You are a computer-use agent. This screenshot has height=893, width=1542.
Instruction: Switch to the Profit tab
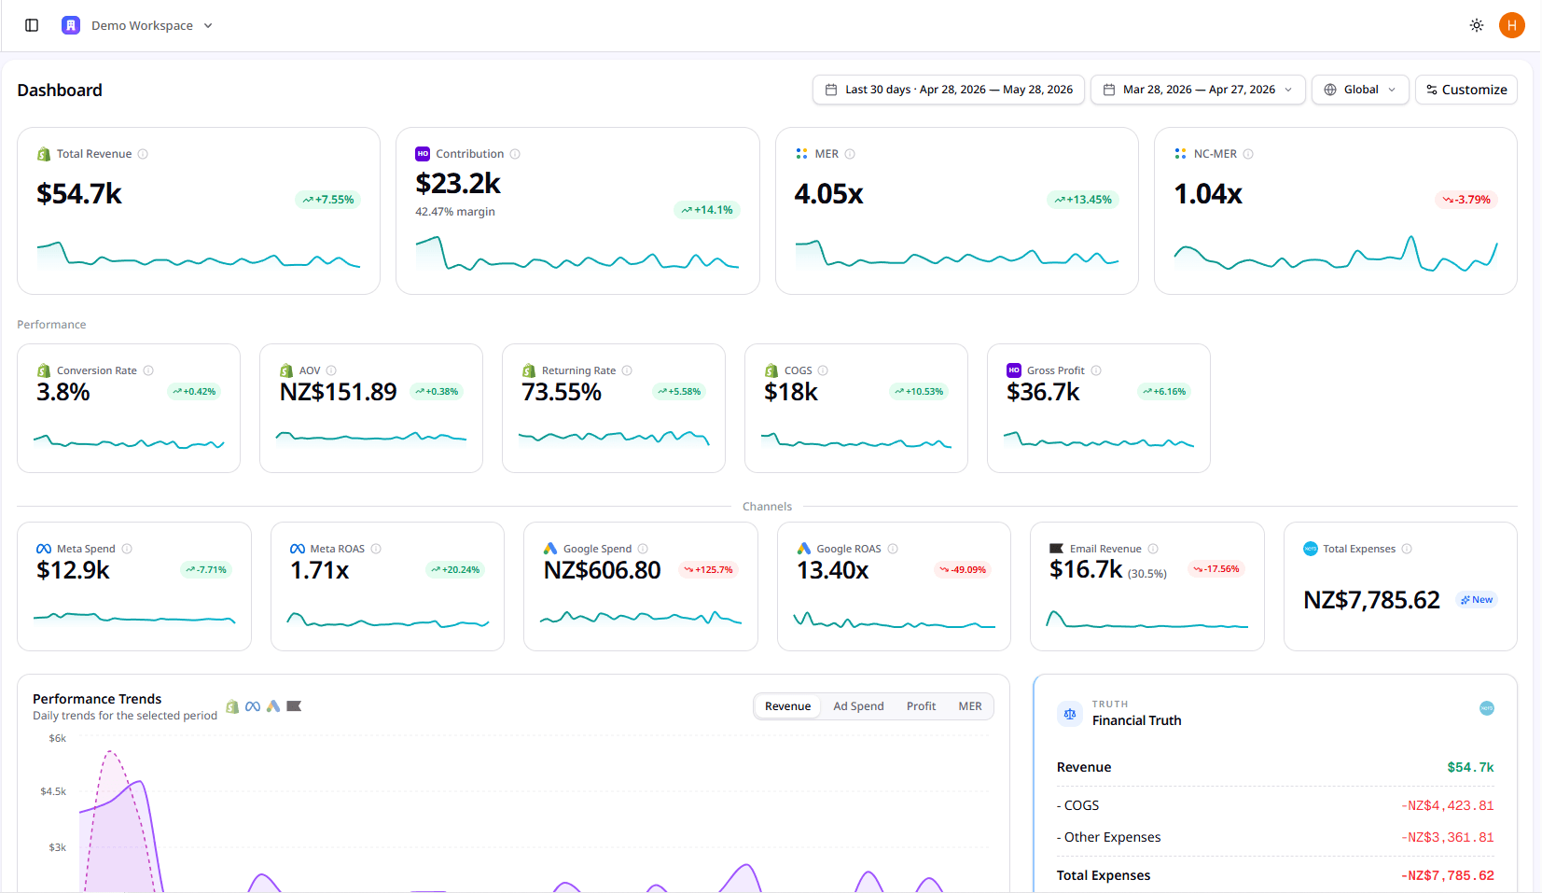click(x=921, y=706)
